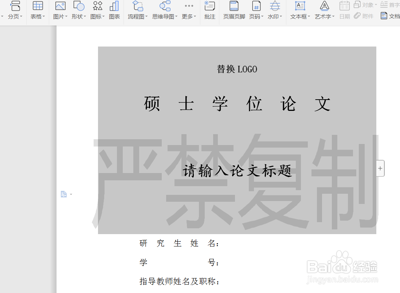The image size is (400, 293).
Task: Click the 文档 document parts button
Action: click(390, 16)
